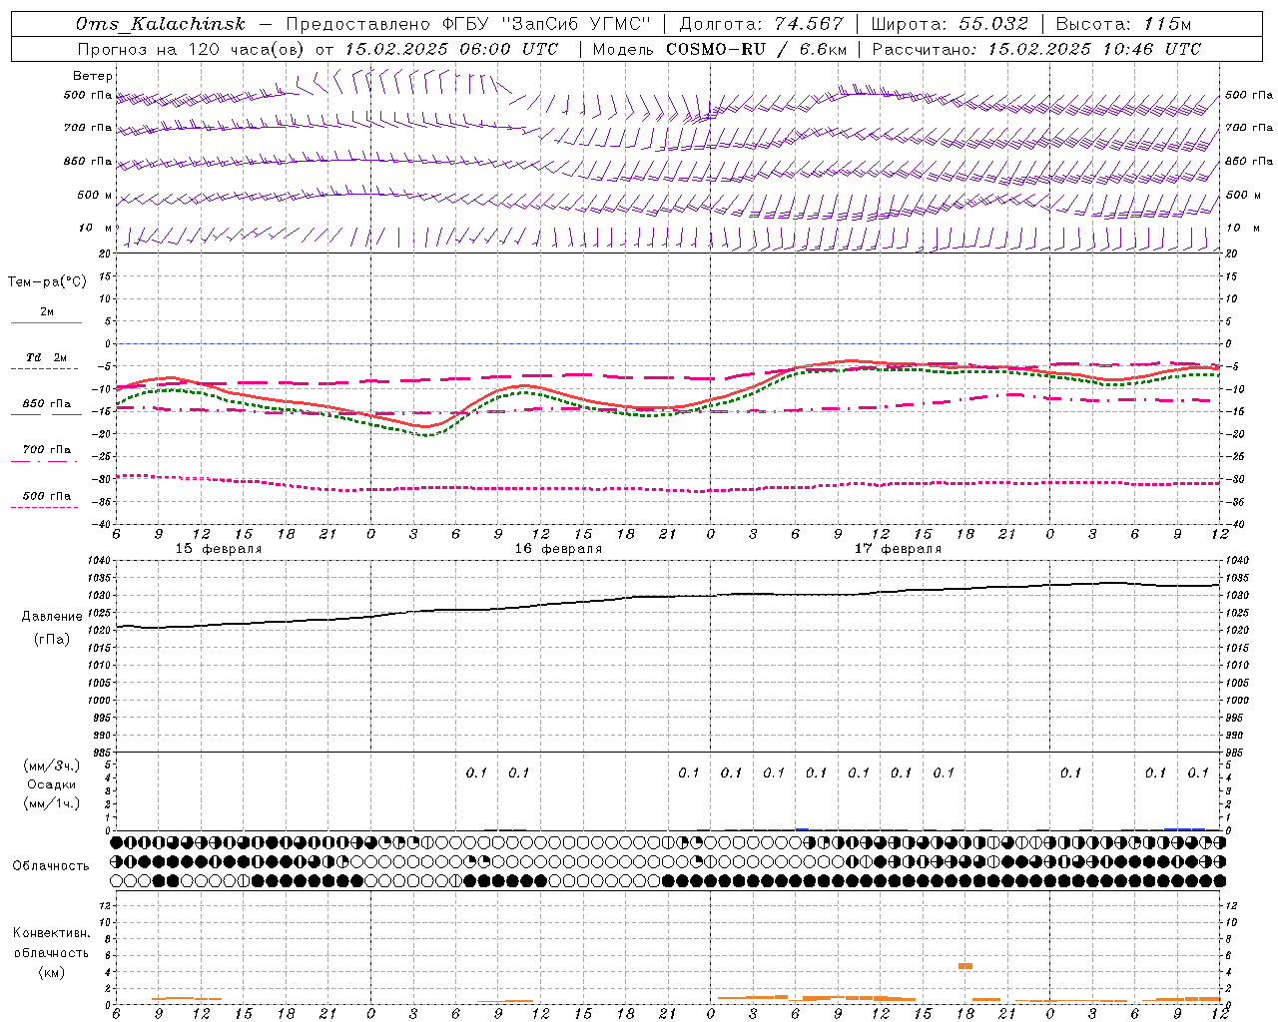Click the 'Ветер' wind panel label
The height and width of the screenshot is (1022, 1278).
click(93, 76)
